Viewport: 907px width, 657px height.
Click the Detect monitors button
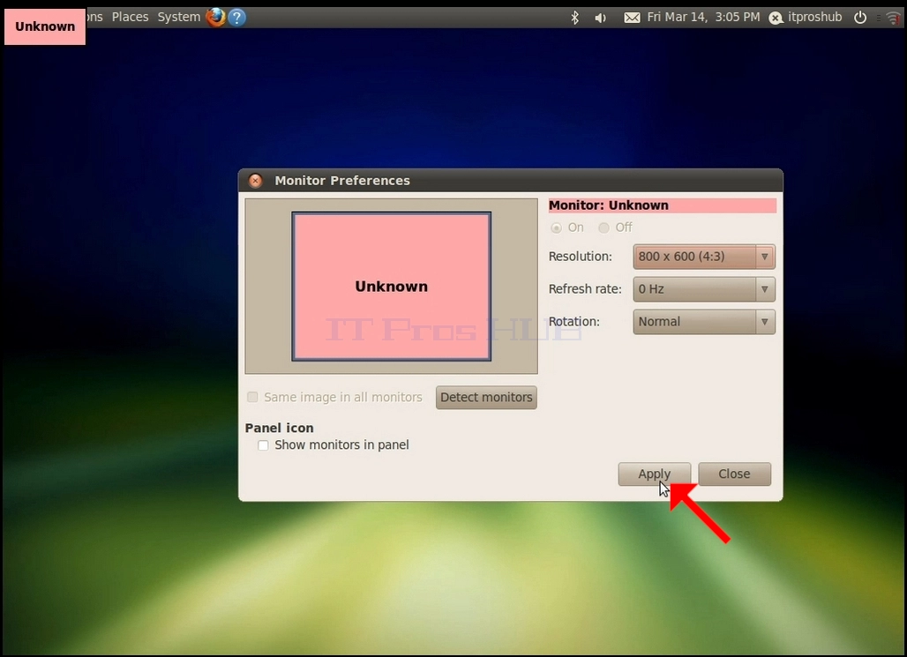pos(486,398)
